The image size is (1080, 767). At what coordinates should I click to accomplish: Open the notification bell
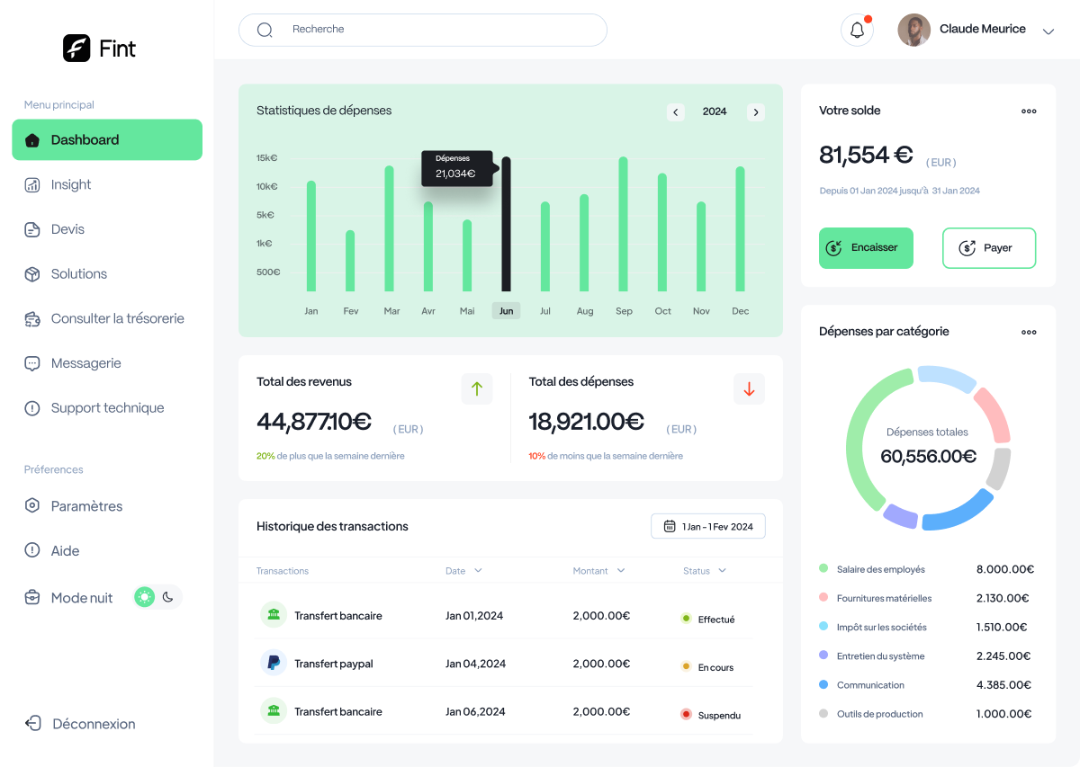[x=857, y=30]
